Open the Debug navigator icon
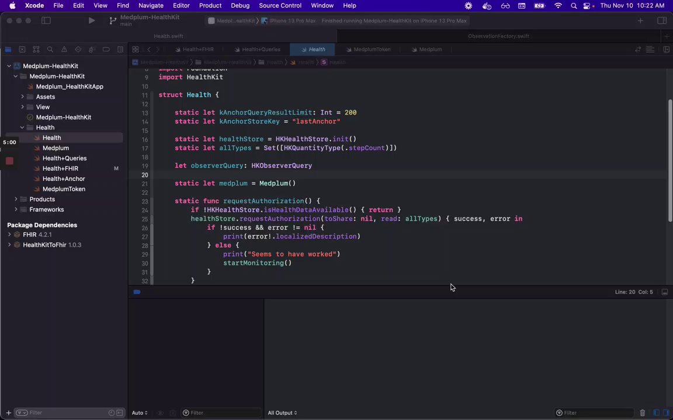Image resolution: width=673 pixels, height=420 pixels. pyautogui.click(x=92, y=49)
